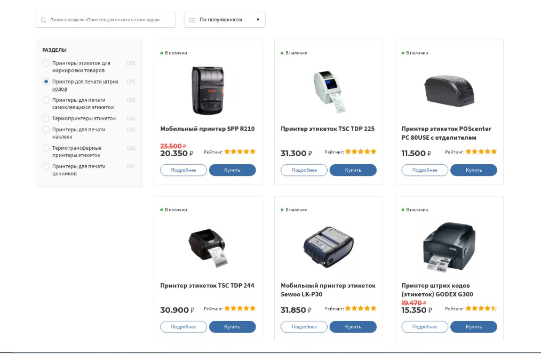The image size is (541, 354).
Task: Click the GODEX G300 printer thumbnail
Action: point(449,247)
